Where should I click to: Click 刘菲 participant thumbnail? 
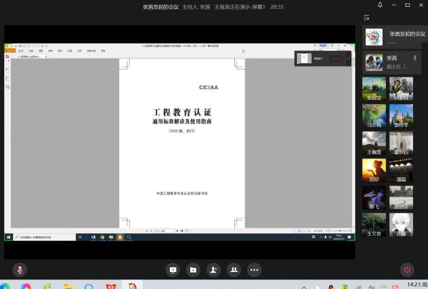click(374, 170)
